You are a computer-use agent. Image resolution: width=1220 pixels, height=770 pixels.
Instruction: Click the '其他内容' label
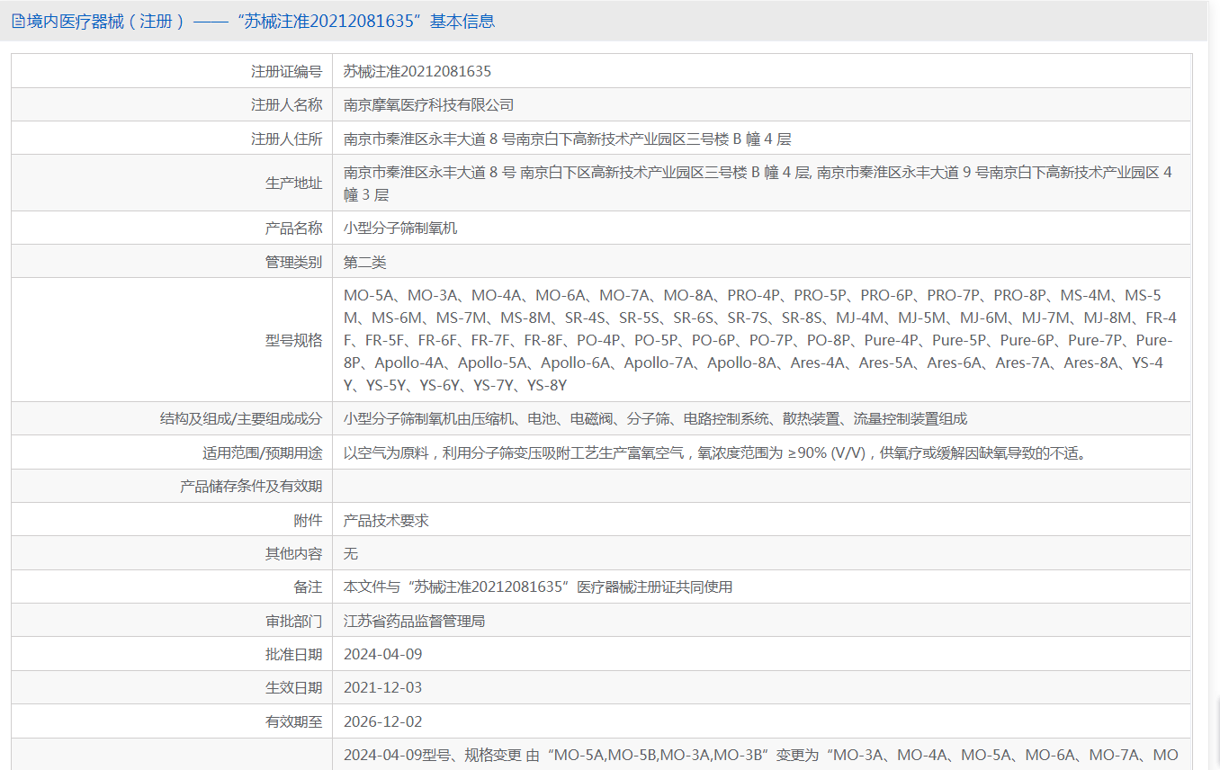(293, 553)
